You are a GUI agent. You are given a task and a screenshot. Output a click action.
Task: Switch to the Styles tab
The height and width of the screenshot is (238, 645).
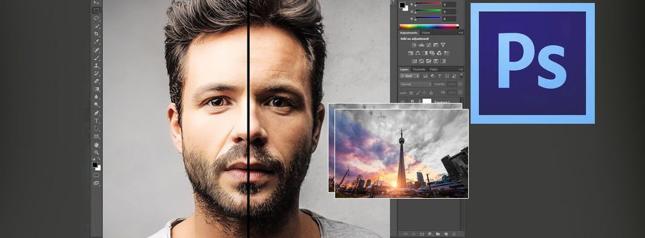[x=426, y=33]
